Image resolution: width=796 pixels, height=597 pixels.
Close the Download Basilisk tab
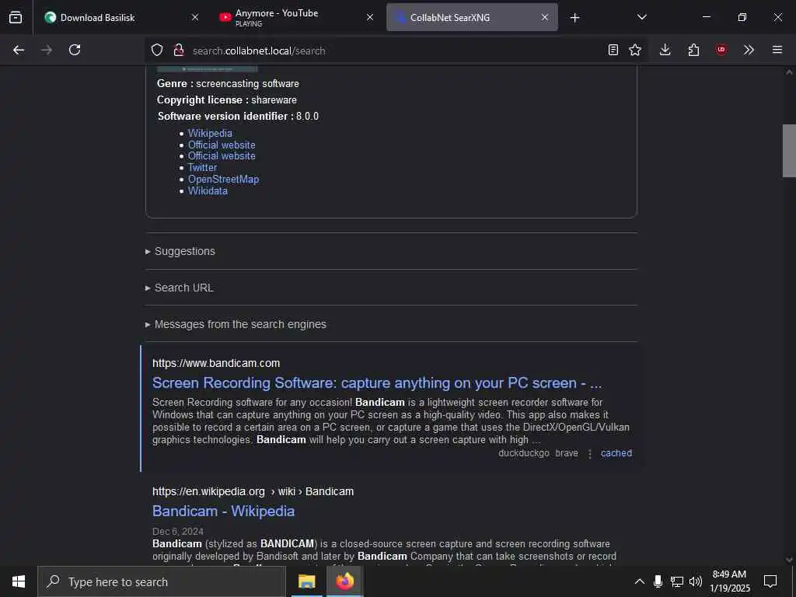(x=195, y=18)
